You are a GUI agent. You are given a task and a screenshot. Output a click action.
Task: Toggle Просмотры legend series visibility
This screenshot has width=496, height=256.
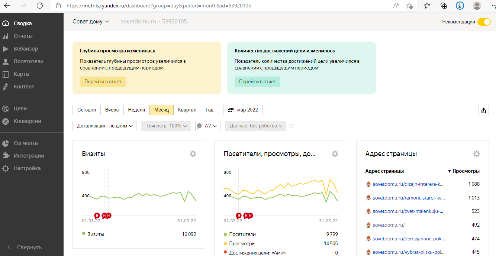click(242, 243)
